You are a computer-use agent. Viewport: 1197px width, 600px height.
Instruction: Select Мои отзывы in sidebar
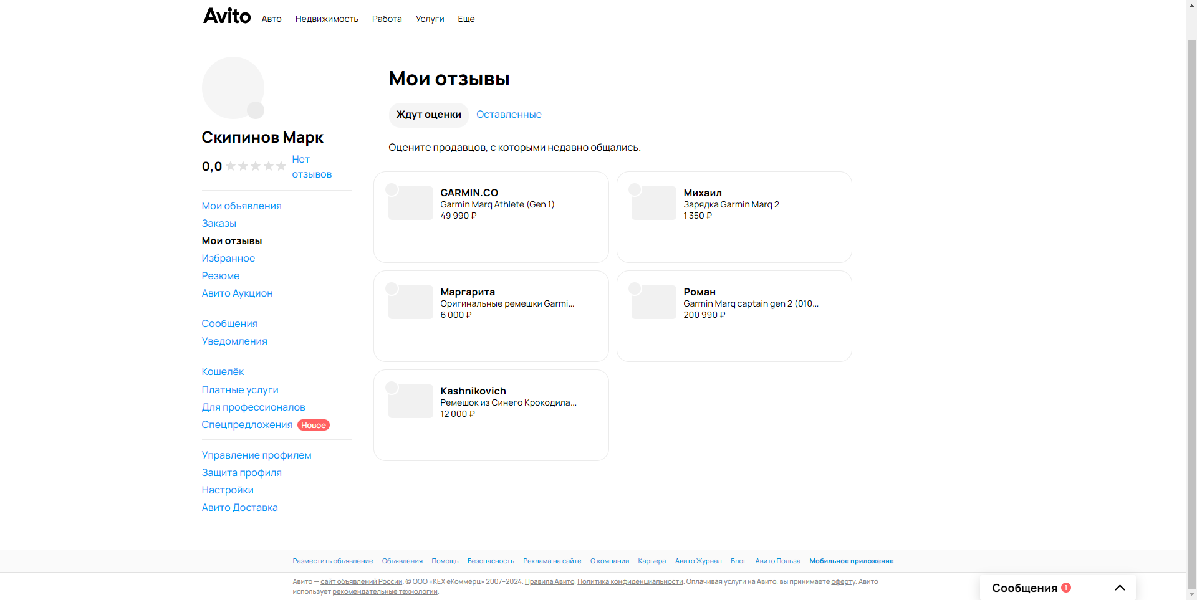coord(232,241)
